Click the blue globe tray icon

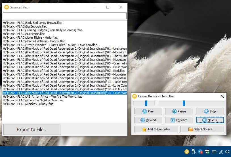coord(200,152)
